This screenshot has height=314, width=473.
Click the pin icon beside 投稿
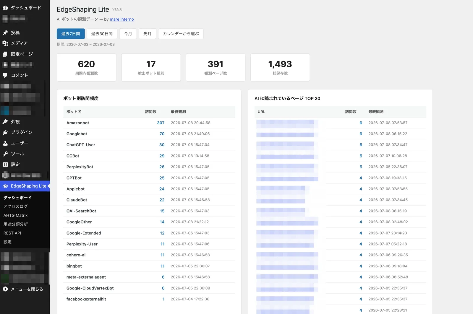pos(5,32)
